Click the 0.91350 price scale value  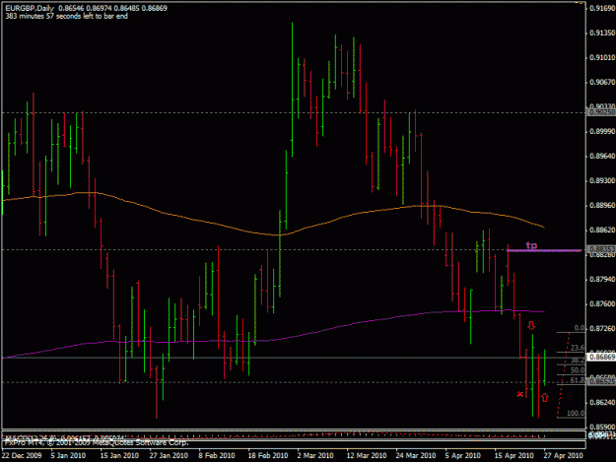602,33
